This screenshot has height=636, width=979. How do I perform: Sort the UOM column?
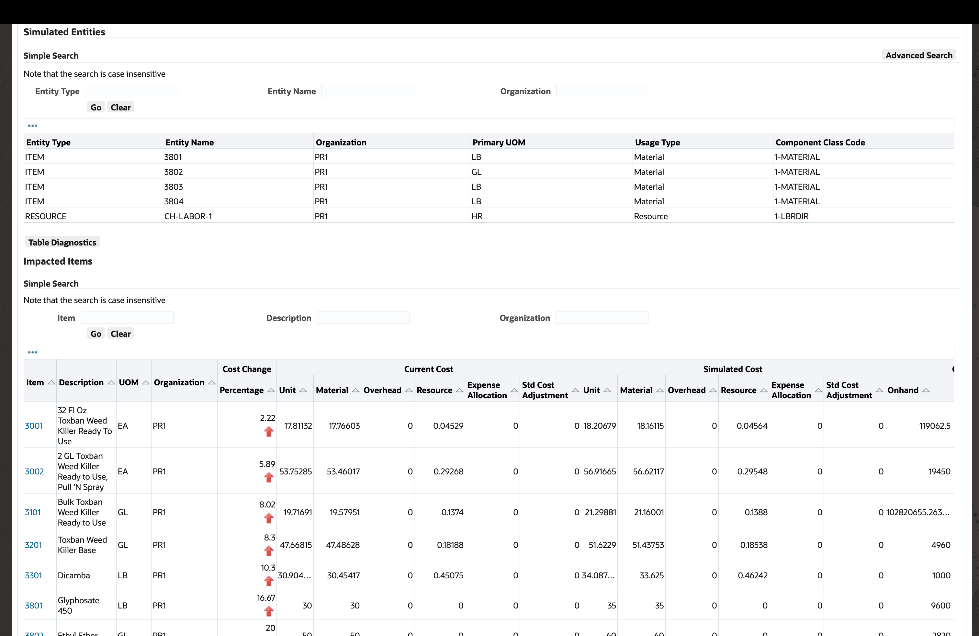click(146, 382)
